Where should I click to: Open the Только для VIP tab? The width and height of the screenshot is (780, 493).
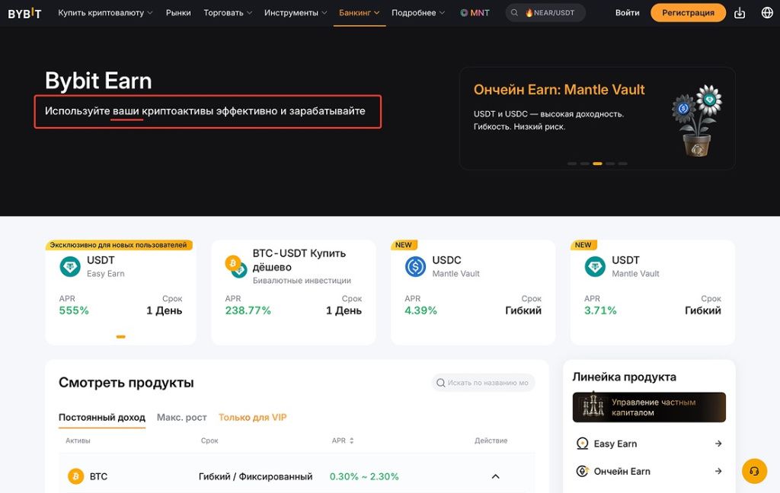[252, 417]
